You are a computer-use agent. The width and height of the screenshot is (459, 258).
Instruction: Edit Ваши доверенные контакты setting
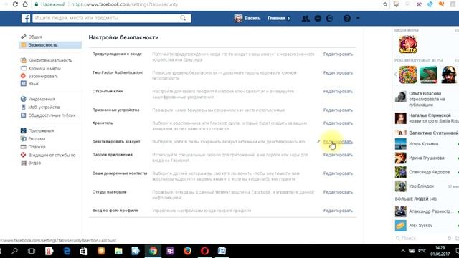338,173
